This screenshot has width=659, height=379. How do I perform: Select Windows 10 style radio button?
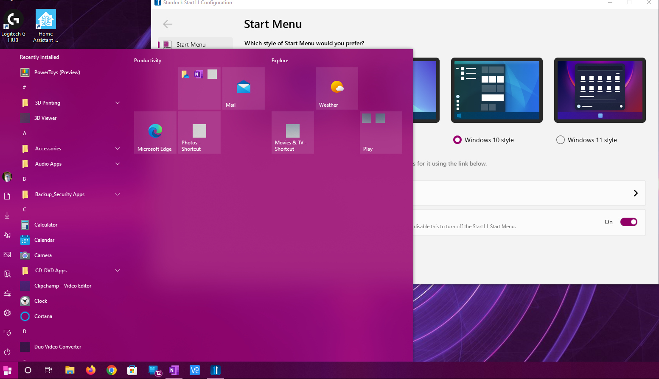(457, 140)
